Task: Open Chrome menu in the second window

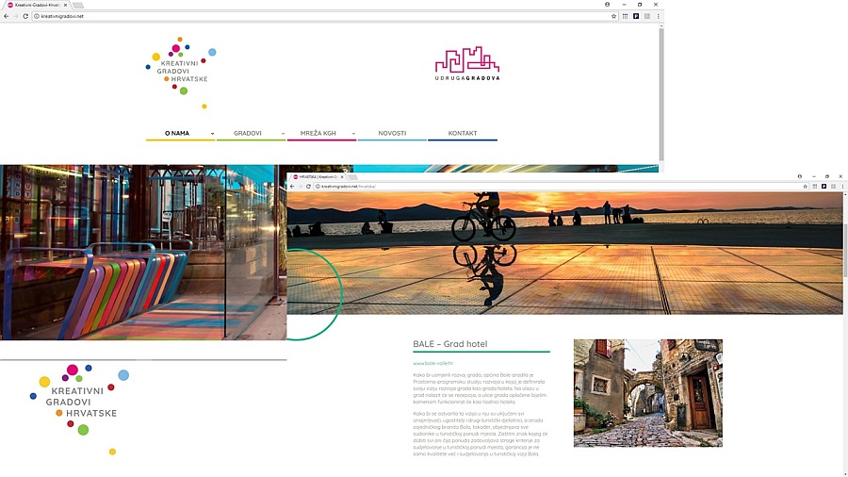Action: 842,186
